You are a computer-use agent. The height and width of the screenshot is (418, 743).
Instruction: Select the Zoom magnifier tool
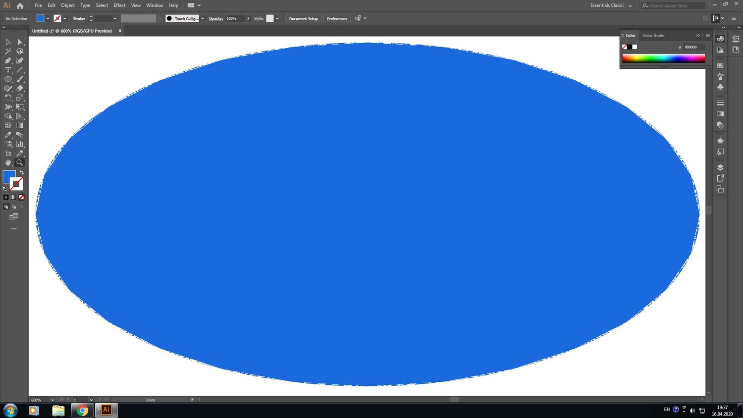pyautogui.click(x=20, y=162)
